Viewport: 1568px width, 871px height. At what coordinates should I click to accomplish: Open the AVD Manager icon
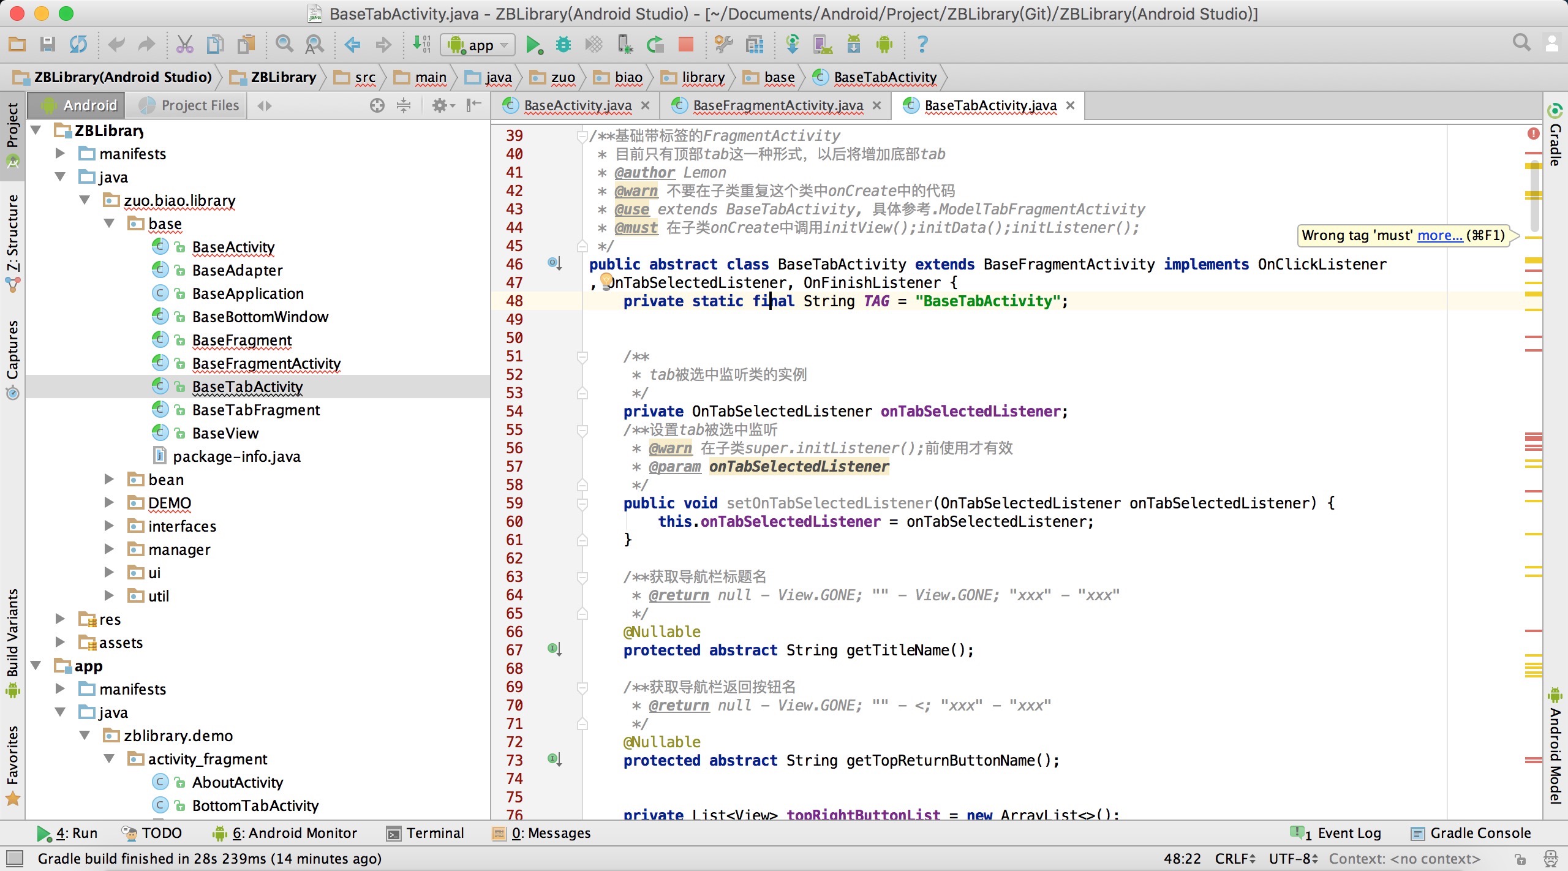[x=823, y=45]
